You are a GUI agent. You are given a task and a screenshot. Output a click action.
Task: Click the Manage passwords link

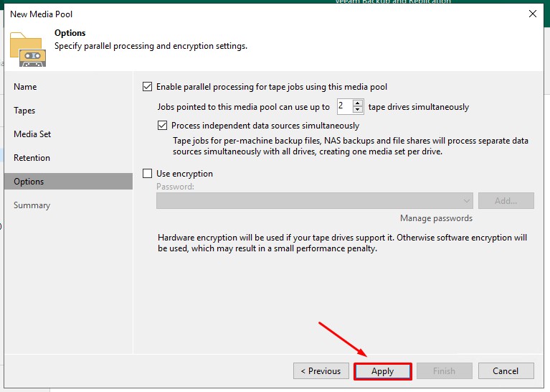tap(436, 218)
